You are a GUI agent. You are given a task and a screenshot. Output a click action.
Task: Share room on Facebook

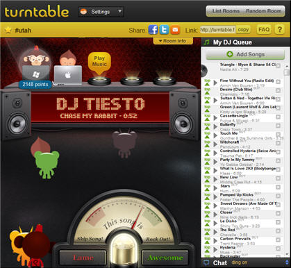pyautogui.click(x=153, y=30)
